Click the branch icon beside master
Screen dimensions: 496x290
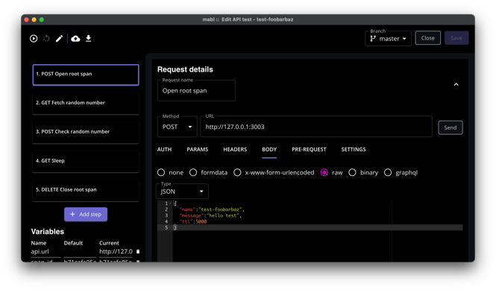tap(373, 39)
